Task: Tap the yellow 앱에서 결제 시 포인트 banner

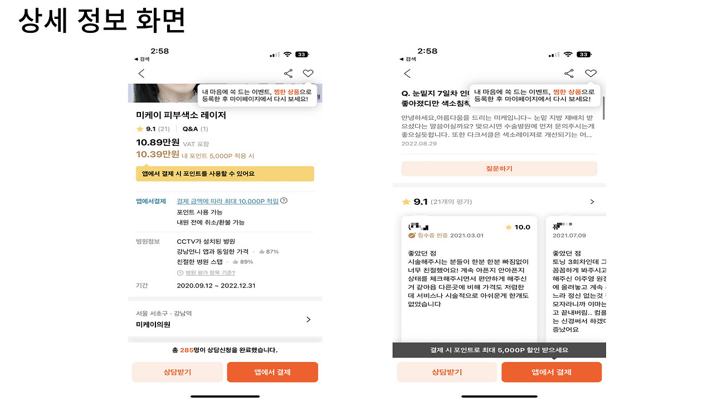Action: click(x=225, y=173)
